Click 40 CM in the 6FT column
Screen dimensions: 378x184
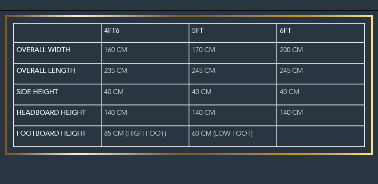(x=289, y=92)
